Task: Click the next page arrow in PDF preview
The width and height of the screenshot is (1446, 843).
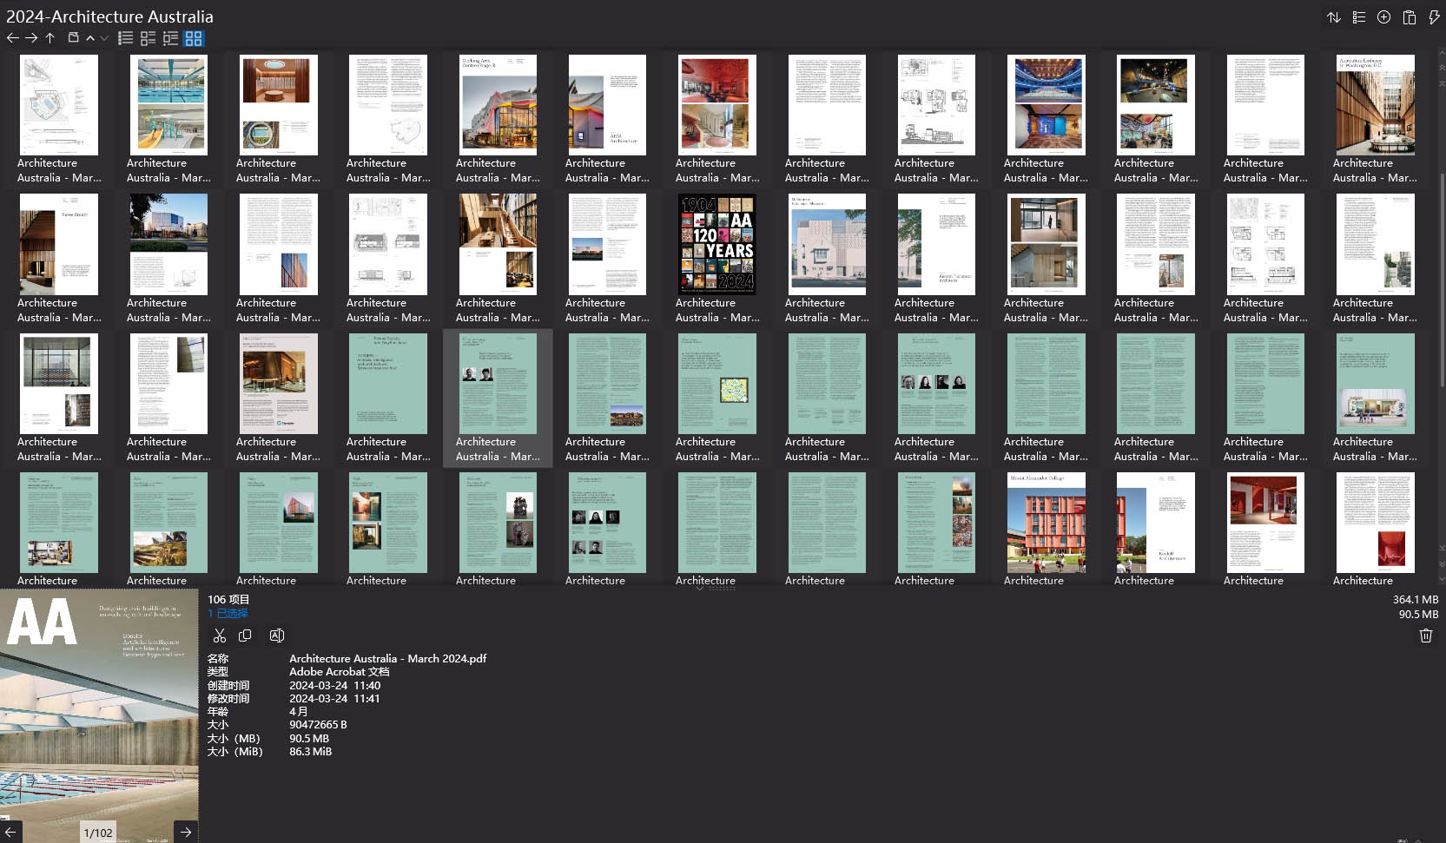Action: (x=185, y=832)
